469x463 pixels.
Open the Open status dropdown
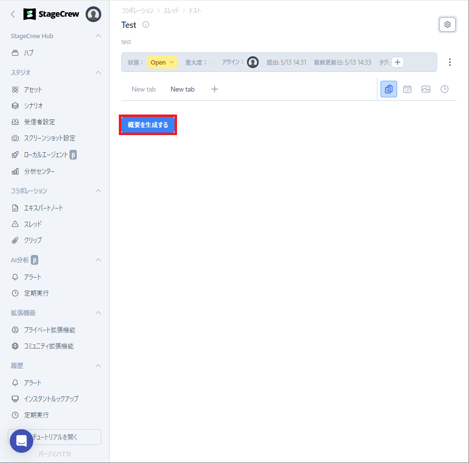pos(162,62)
